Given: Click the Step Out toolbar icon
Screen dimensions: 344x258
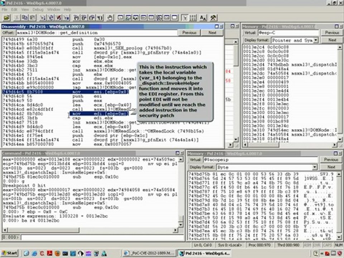Looking at the screenshot, I should [x=92, y=18].
